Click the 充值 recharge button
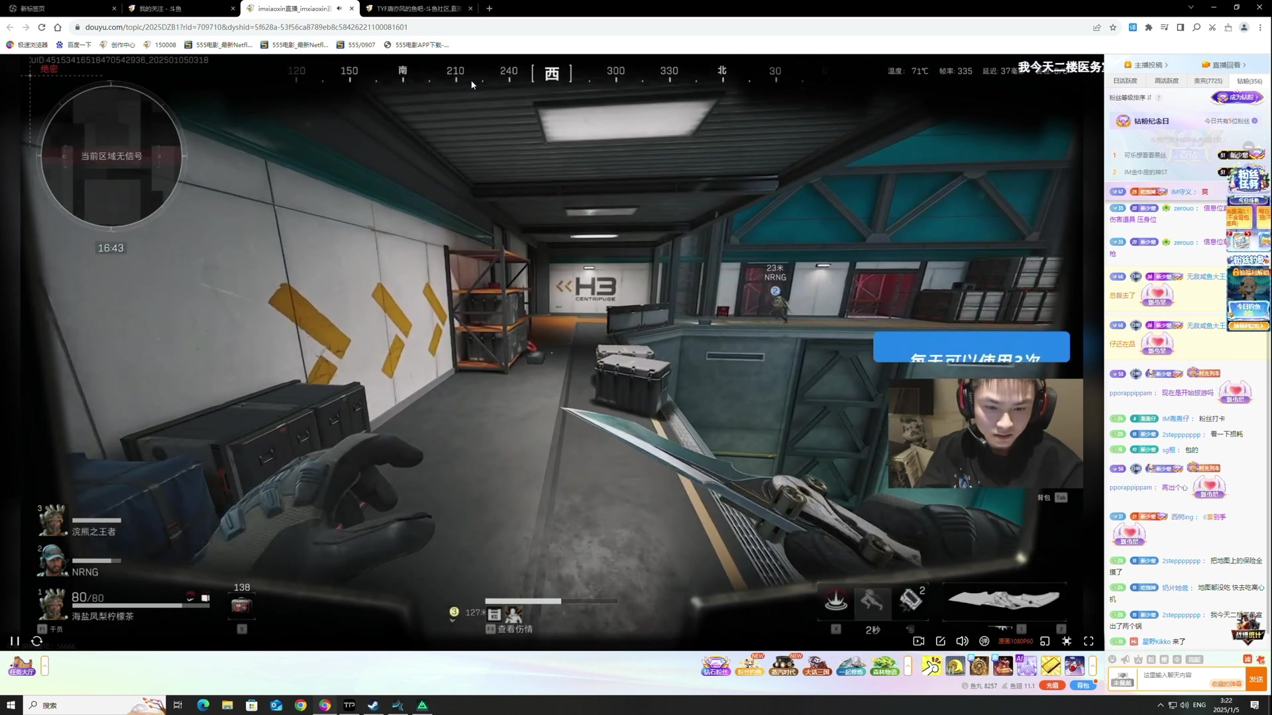 [x=1052, y=686]
